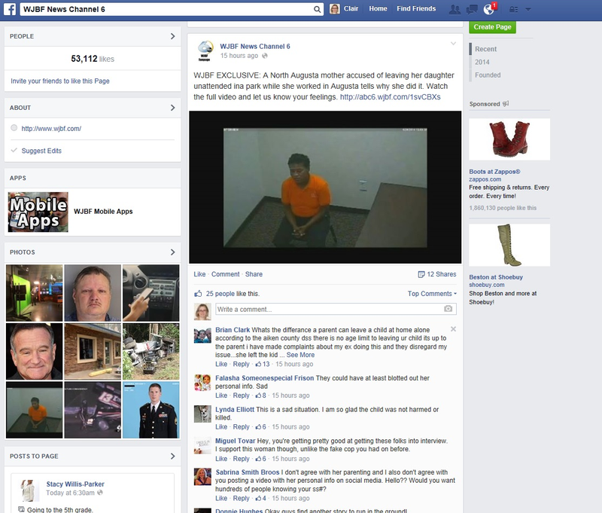Click the Sponsored megaphone icon

click(x=506, y=104)
